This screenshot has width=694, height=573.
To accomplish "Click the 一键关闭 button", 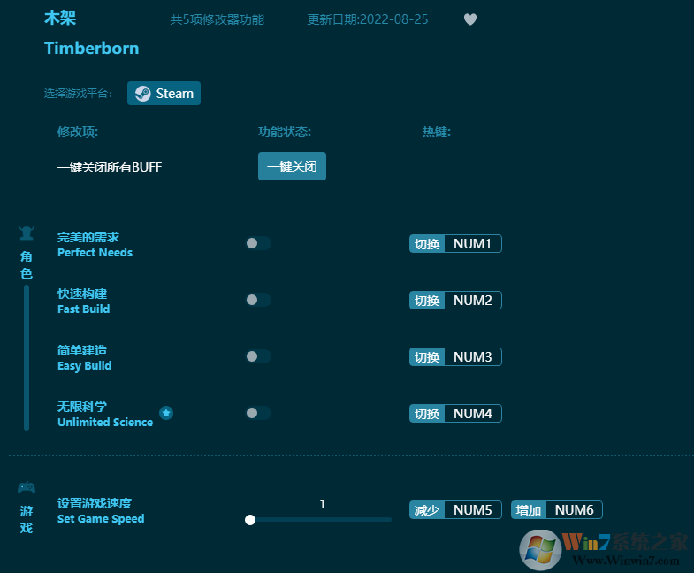I will (292, 166).
